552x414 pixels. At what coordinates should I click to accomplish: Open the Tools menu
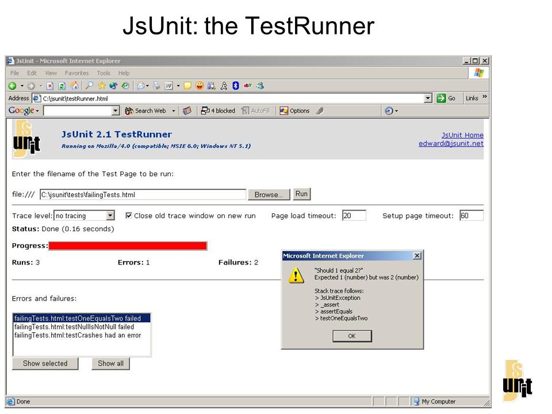click(103, 73)
